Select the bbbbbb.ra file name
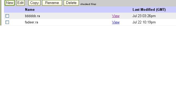The height and width of the screenshot is (101, 176). coord(32,16)
